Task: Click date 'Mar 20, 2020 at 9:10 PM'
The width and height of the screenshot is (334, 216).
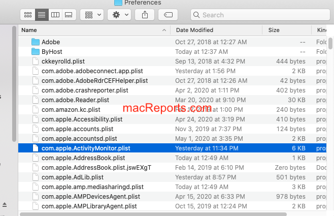Action: pos(211,100)
